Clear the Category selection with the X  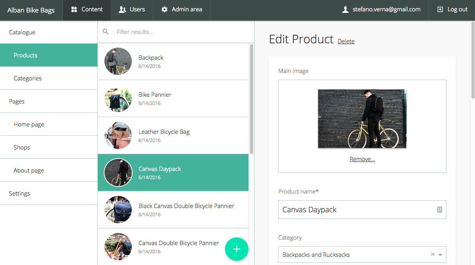click(433, 254)
